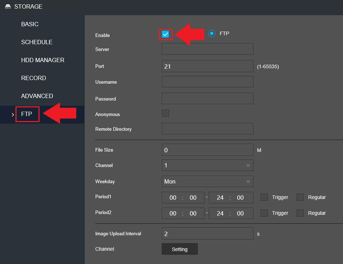Focus the Server input field
The width and height of the screenshot is (343, 264).
pyautogui.click(x=207, y=49)
